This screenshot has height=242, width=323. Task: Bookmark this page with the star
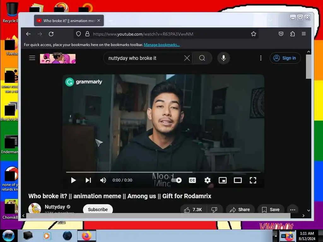254,34
